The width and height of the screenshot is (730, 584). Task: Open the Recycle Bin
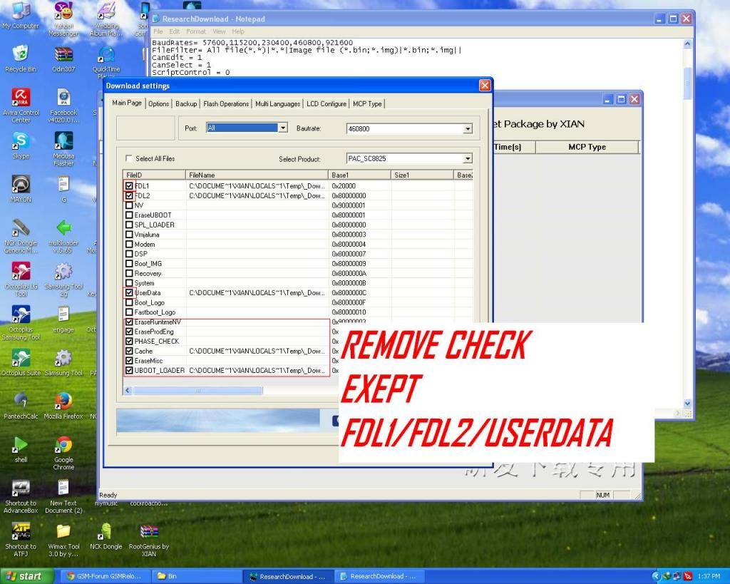21,56
